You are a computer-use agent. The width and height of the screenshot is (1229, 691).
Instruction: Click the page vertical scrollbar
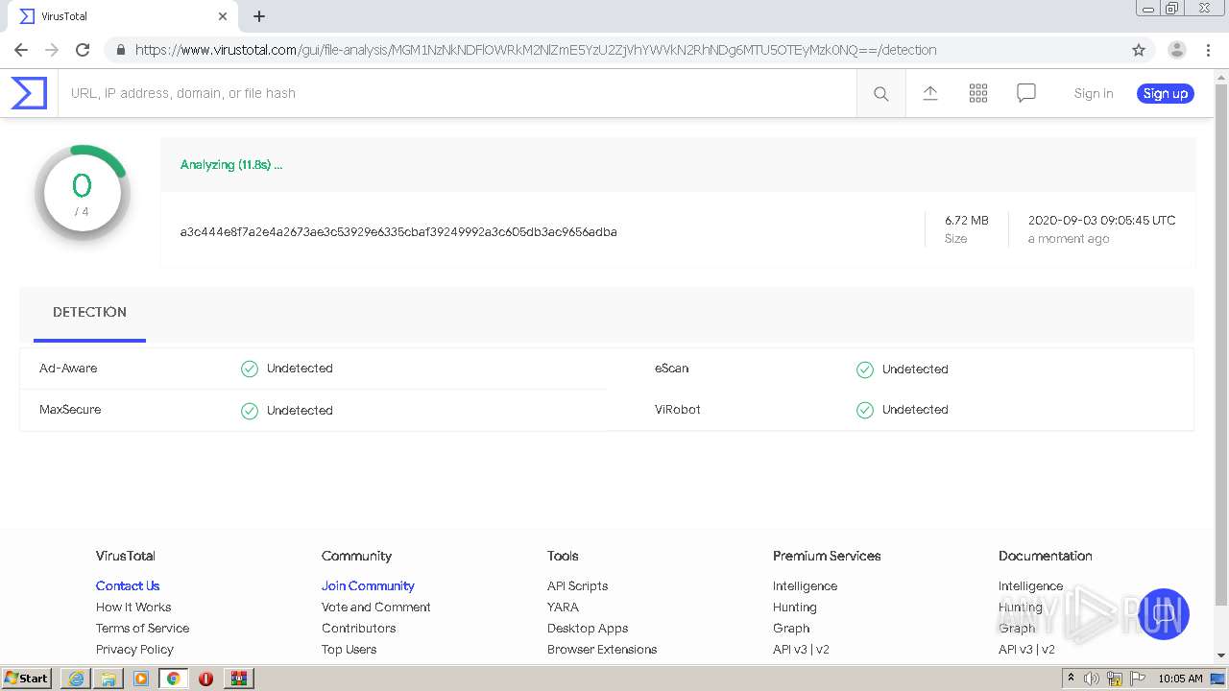pyautogui.click(x=1221, y=345)
